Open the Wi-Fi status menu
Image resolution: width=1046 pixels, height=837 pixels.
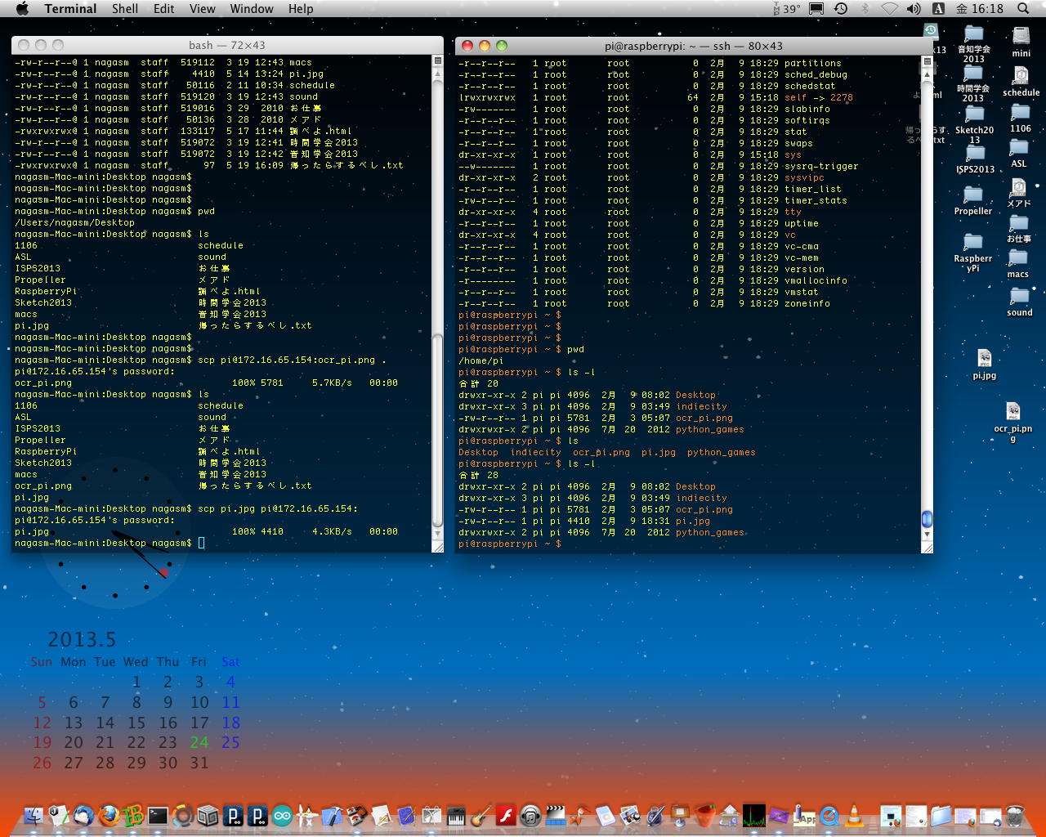click(889, 8)
